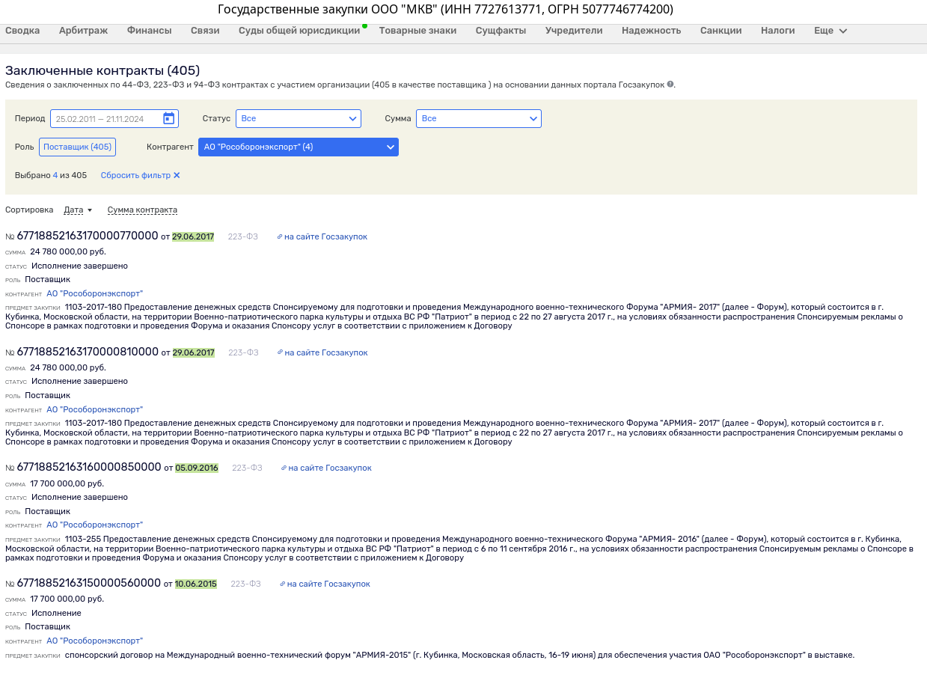Viewport: 927px width, 678px height.
Task: Click the link icon for contract 67718852163170000770000
Action: [x=280, y=236]
